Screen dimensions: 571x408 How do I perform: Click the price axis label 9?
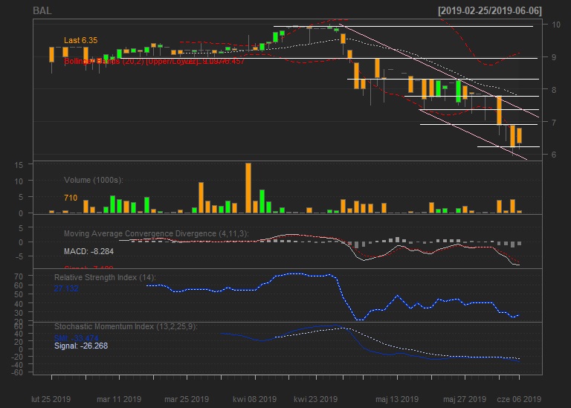[x=554, y=57]
